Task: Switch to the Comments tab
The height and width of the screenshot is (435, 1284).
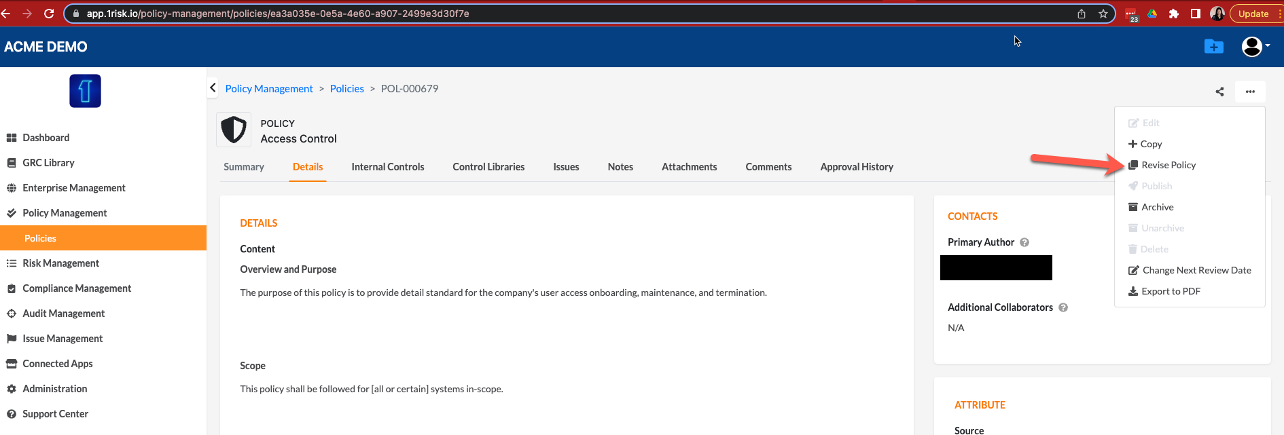Action: click(x=768, y=167)
